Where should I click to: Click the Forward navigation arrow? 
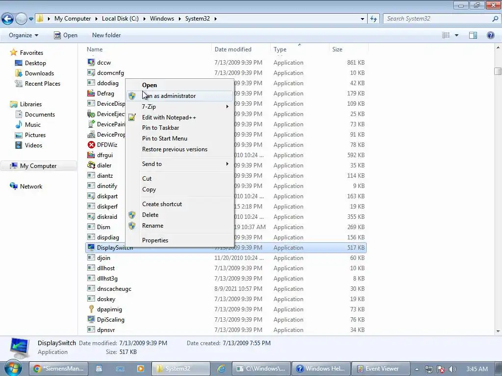pyautogui.click(x=21, y=19)
